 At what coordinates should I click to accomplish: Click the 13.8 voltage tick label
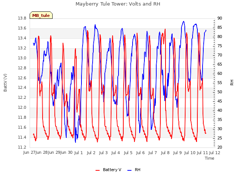tap(22, 18)
